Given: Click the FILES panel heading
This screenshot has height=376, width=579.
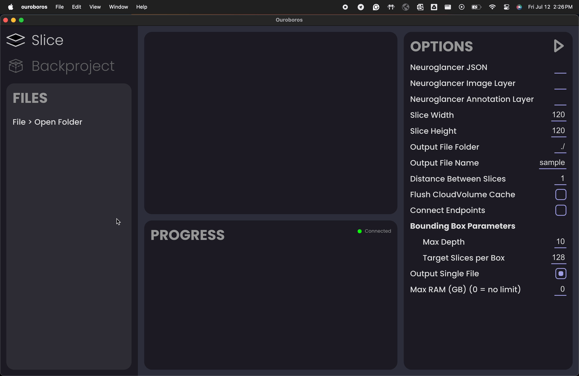Looking at the screenshot, I should coord(30,98).
